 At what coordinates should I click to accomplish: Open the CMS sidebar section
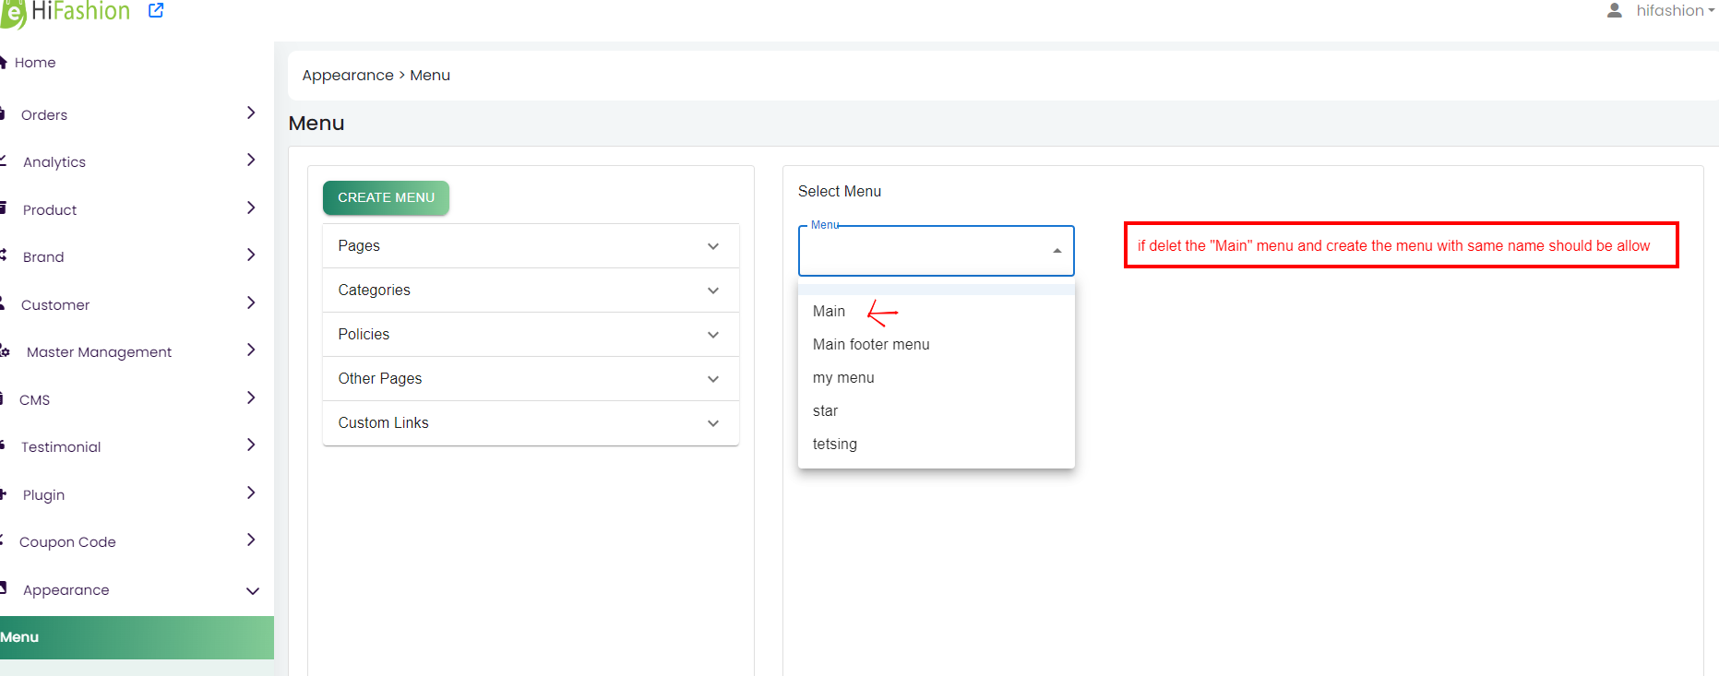pyautogui.click(x=34, y=400)
